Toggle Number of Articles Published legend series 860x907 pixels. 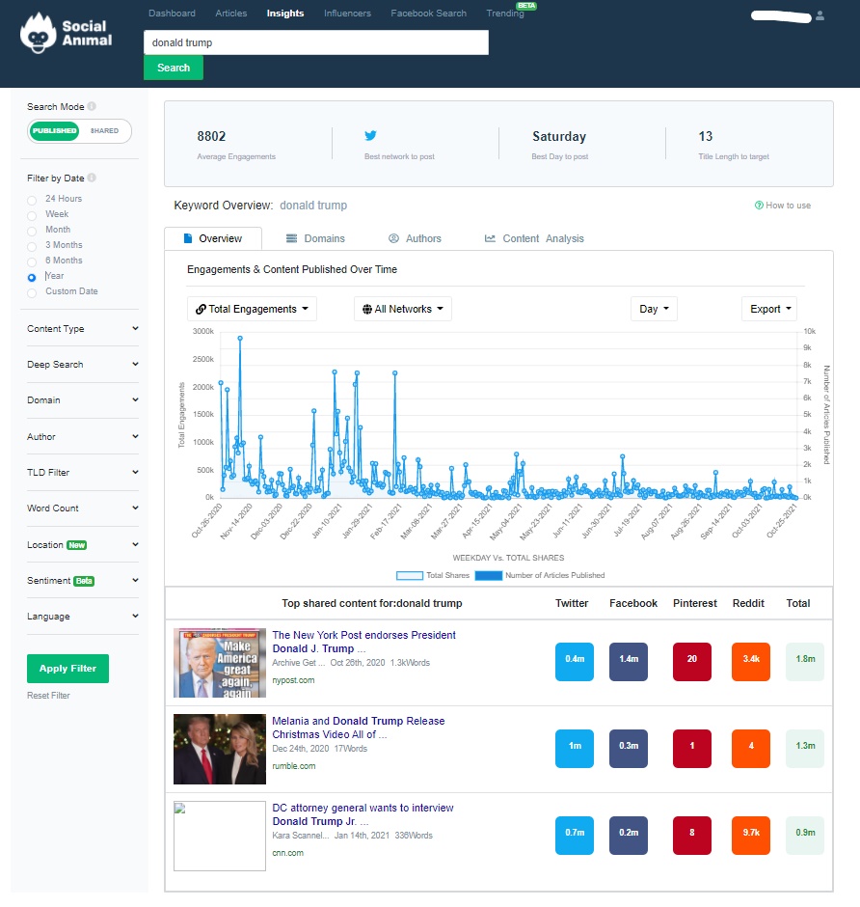(x=540, y=575)
